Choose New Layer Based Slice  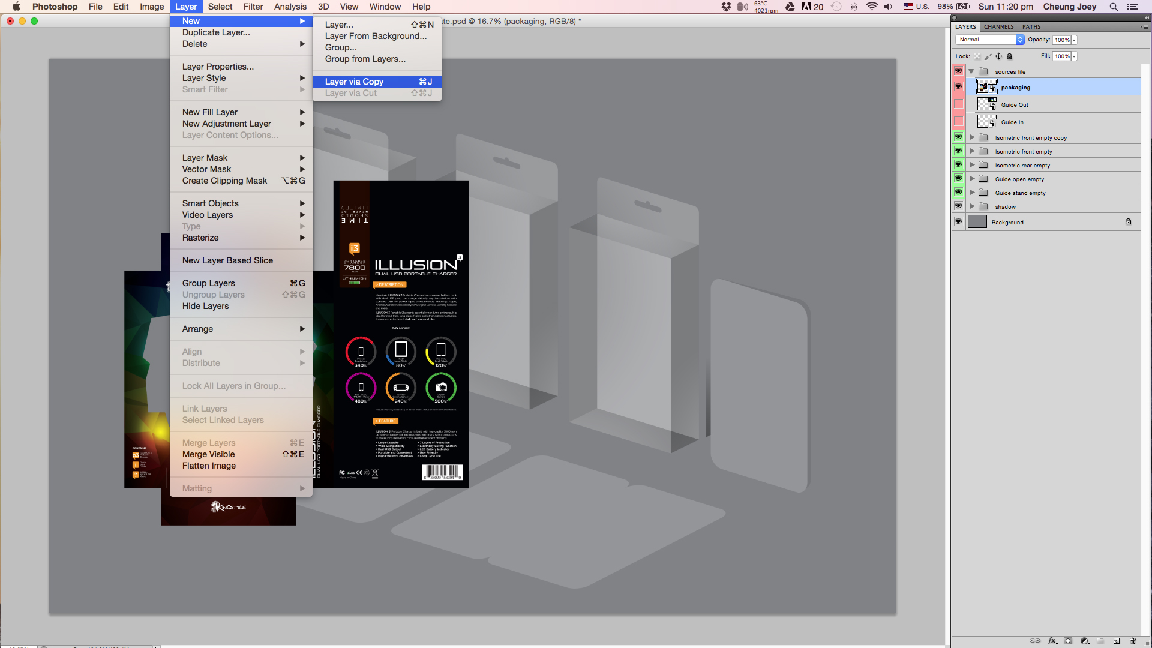241,260
